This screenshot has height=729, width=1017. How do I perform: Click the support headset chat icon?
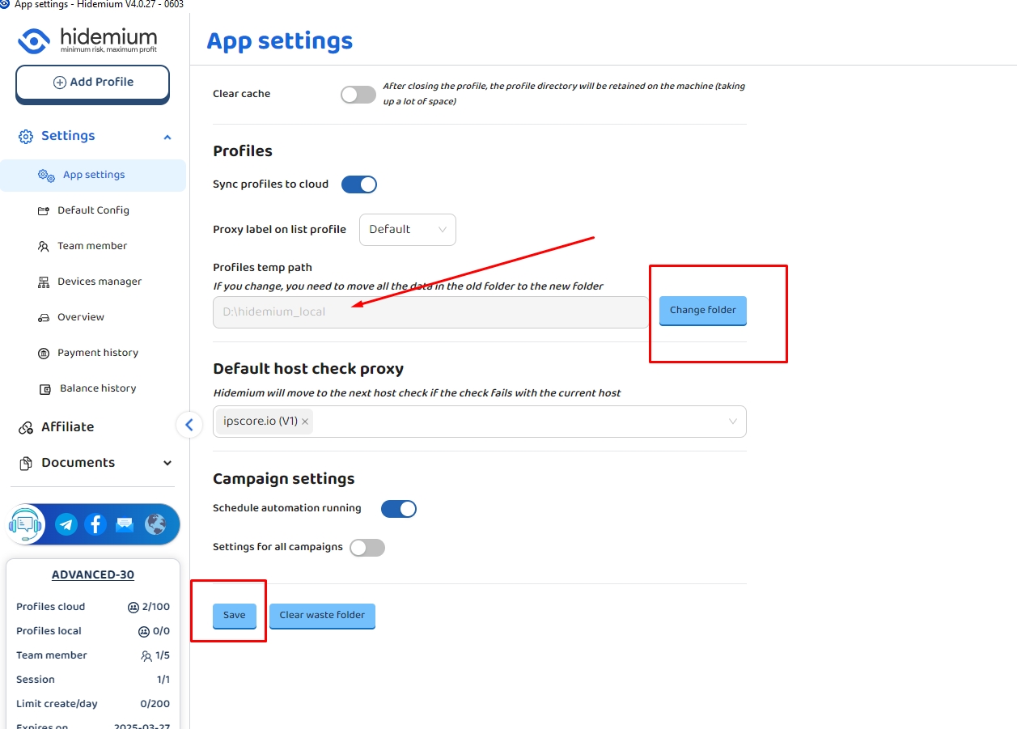tap(26, 524)
